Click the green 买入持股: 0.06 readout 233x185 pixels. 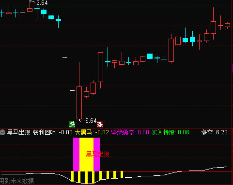(x=171, y=132)
